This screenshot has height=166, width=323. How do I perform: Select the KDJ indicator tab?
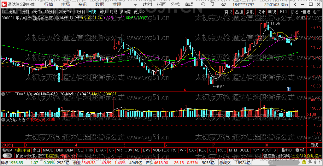coord(202,150)
